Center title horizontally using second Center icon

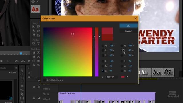(38, 44)
